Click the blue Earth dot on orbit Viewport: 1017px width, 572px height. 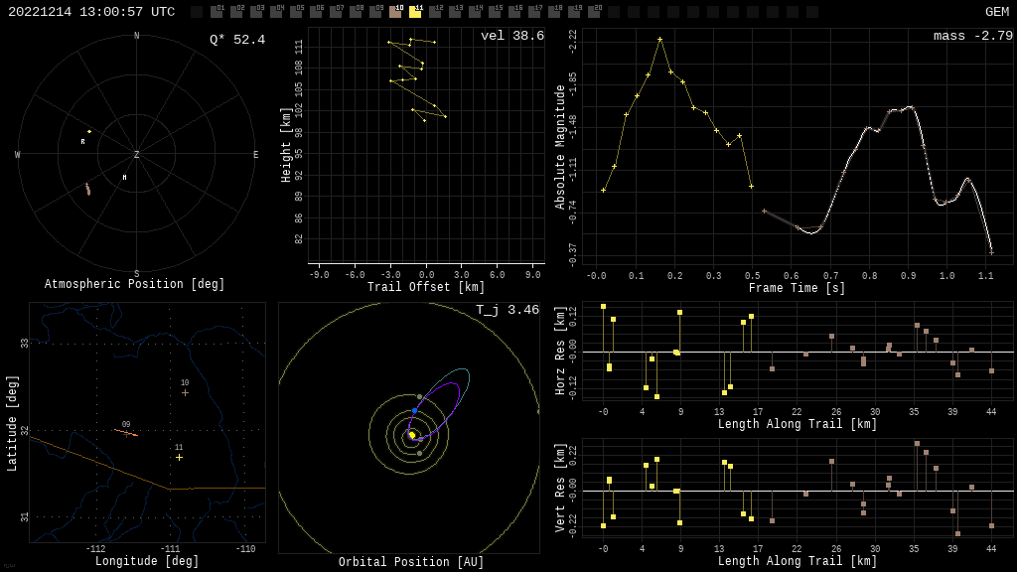click(414, 410)
